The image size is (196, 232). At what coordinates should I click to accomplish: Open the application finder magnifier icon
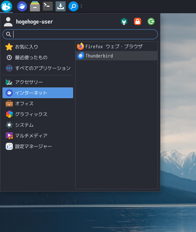pyautogui.click(x=73, y=6)
